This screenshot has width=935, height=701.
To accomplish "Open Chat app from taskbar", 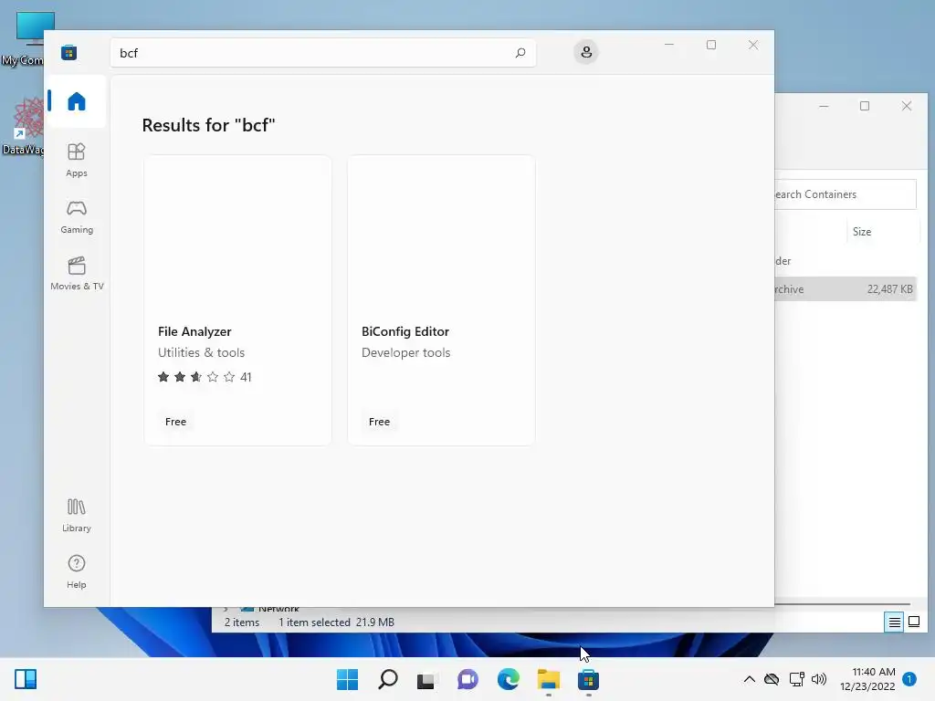I will click(x=467, y=679).
